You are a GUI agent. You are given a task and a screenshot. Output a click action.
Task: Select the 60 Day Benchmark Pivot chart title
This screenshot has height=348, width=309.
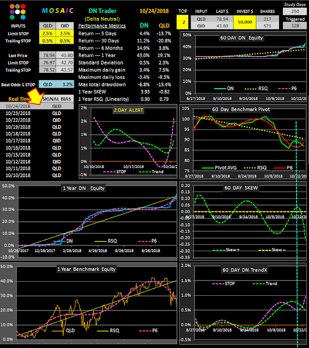[241, 109]
